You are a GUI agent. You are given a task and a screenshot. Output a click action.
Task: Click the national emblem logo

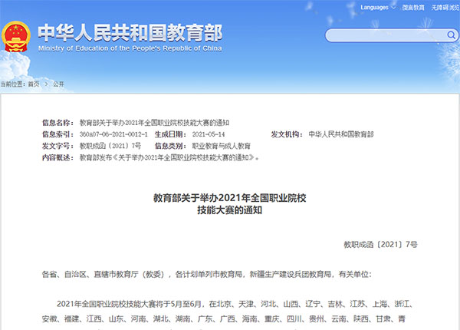click(x=16, y=36)
